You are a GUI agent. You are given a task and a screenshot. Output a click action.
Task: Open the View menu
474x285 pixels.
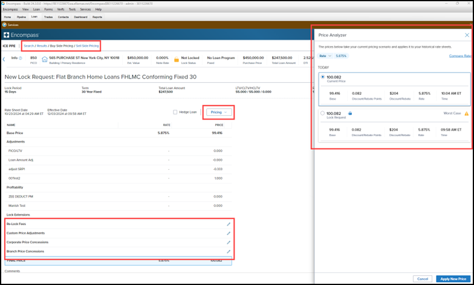coord(25,10)
